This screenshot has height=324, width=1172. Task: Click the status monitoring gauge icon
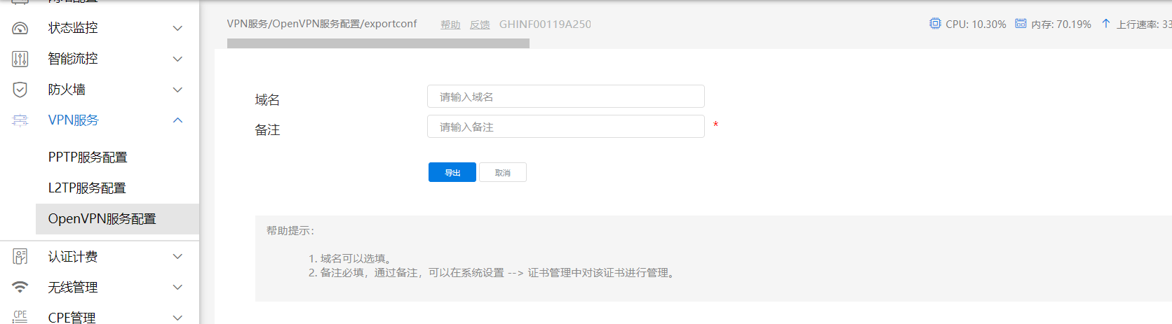coord(20,28)
